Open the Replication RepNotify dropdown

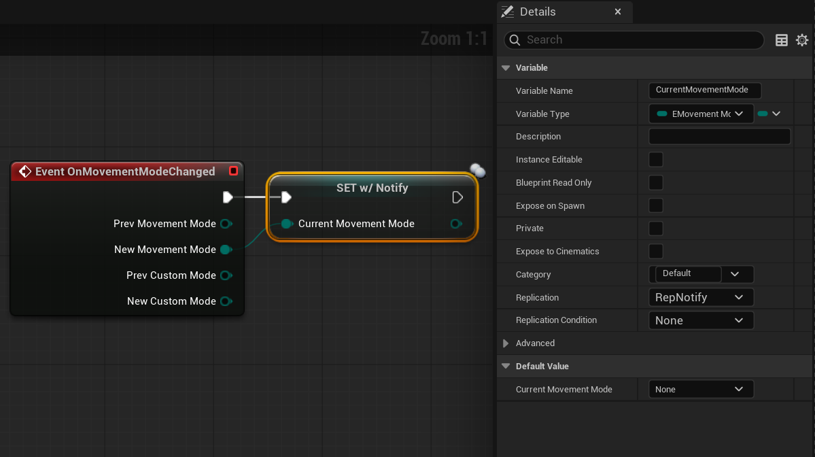(x=701, y=297)
